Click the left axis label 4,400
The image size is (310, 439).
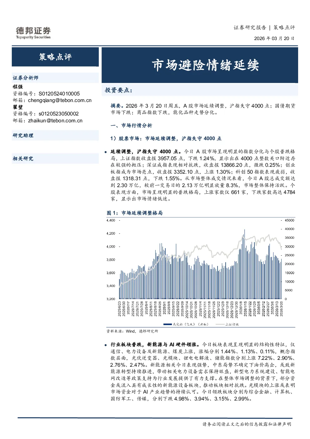tap(111, 221)
